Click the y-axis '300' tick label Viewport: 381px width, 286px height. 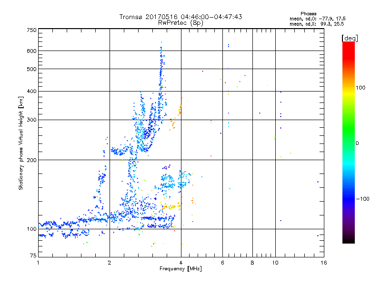[31, 120]
